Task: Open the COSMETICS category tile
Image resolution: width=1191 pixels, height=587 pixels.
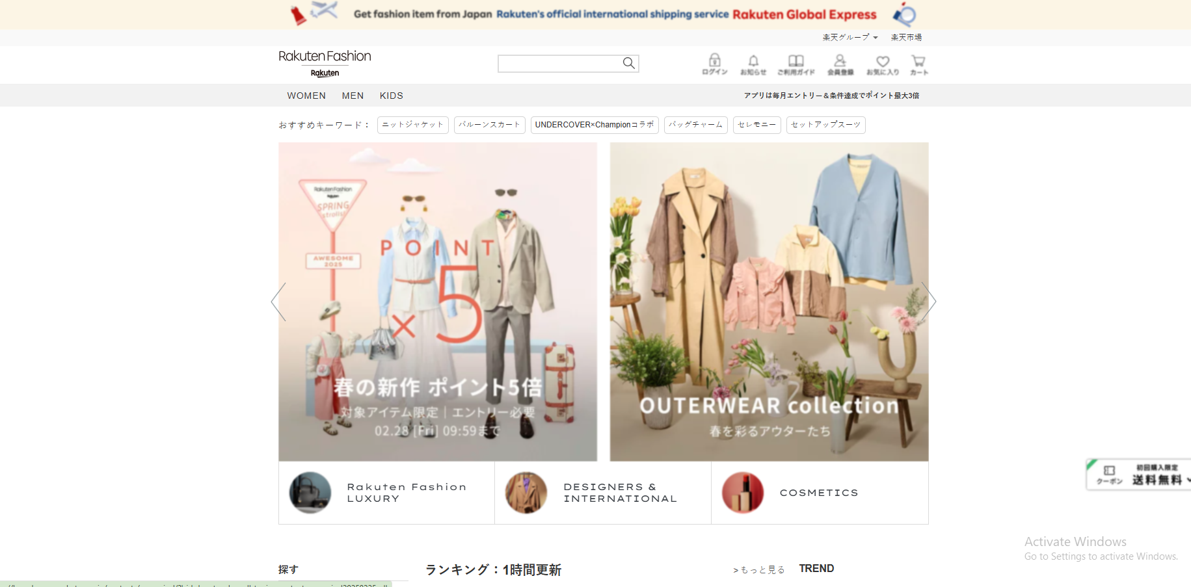Action: click(x=819, y=493)
